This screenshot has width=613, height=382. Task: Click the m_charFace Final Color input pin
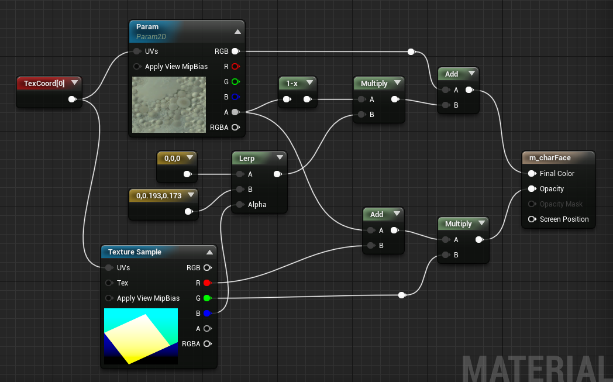pyautogui.click(x=532, y=174)
